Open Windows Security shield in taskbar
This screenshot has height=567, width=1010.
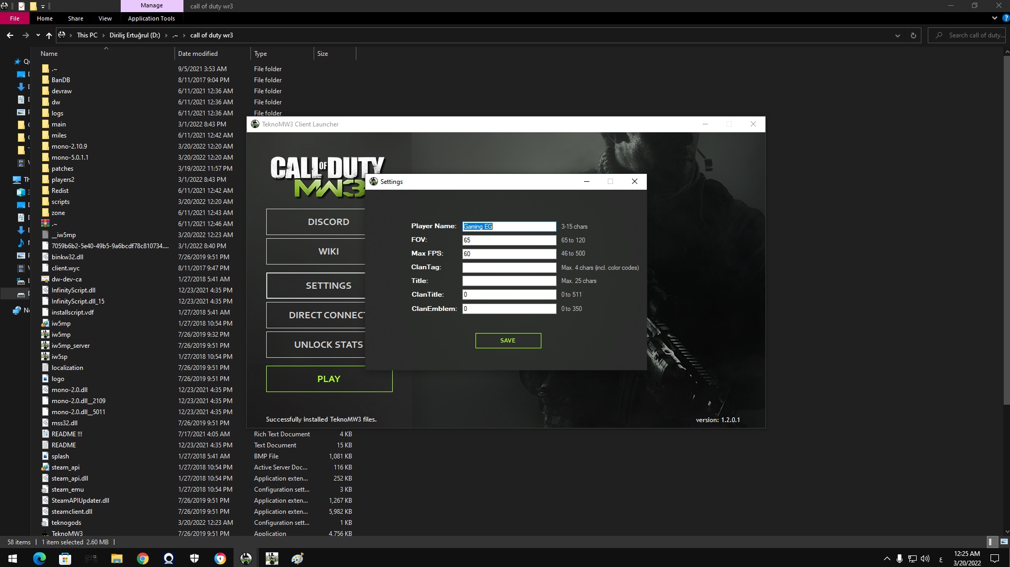(195, 559)
